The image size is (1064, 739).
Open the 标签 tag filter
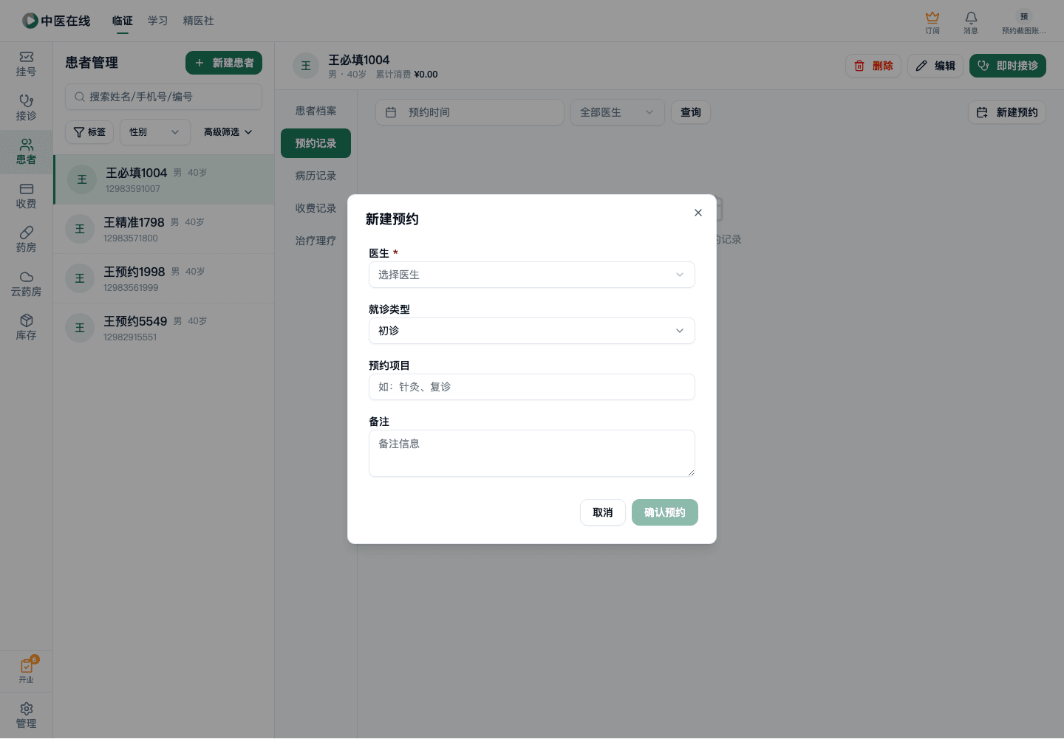[x=89, y=132]
